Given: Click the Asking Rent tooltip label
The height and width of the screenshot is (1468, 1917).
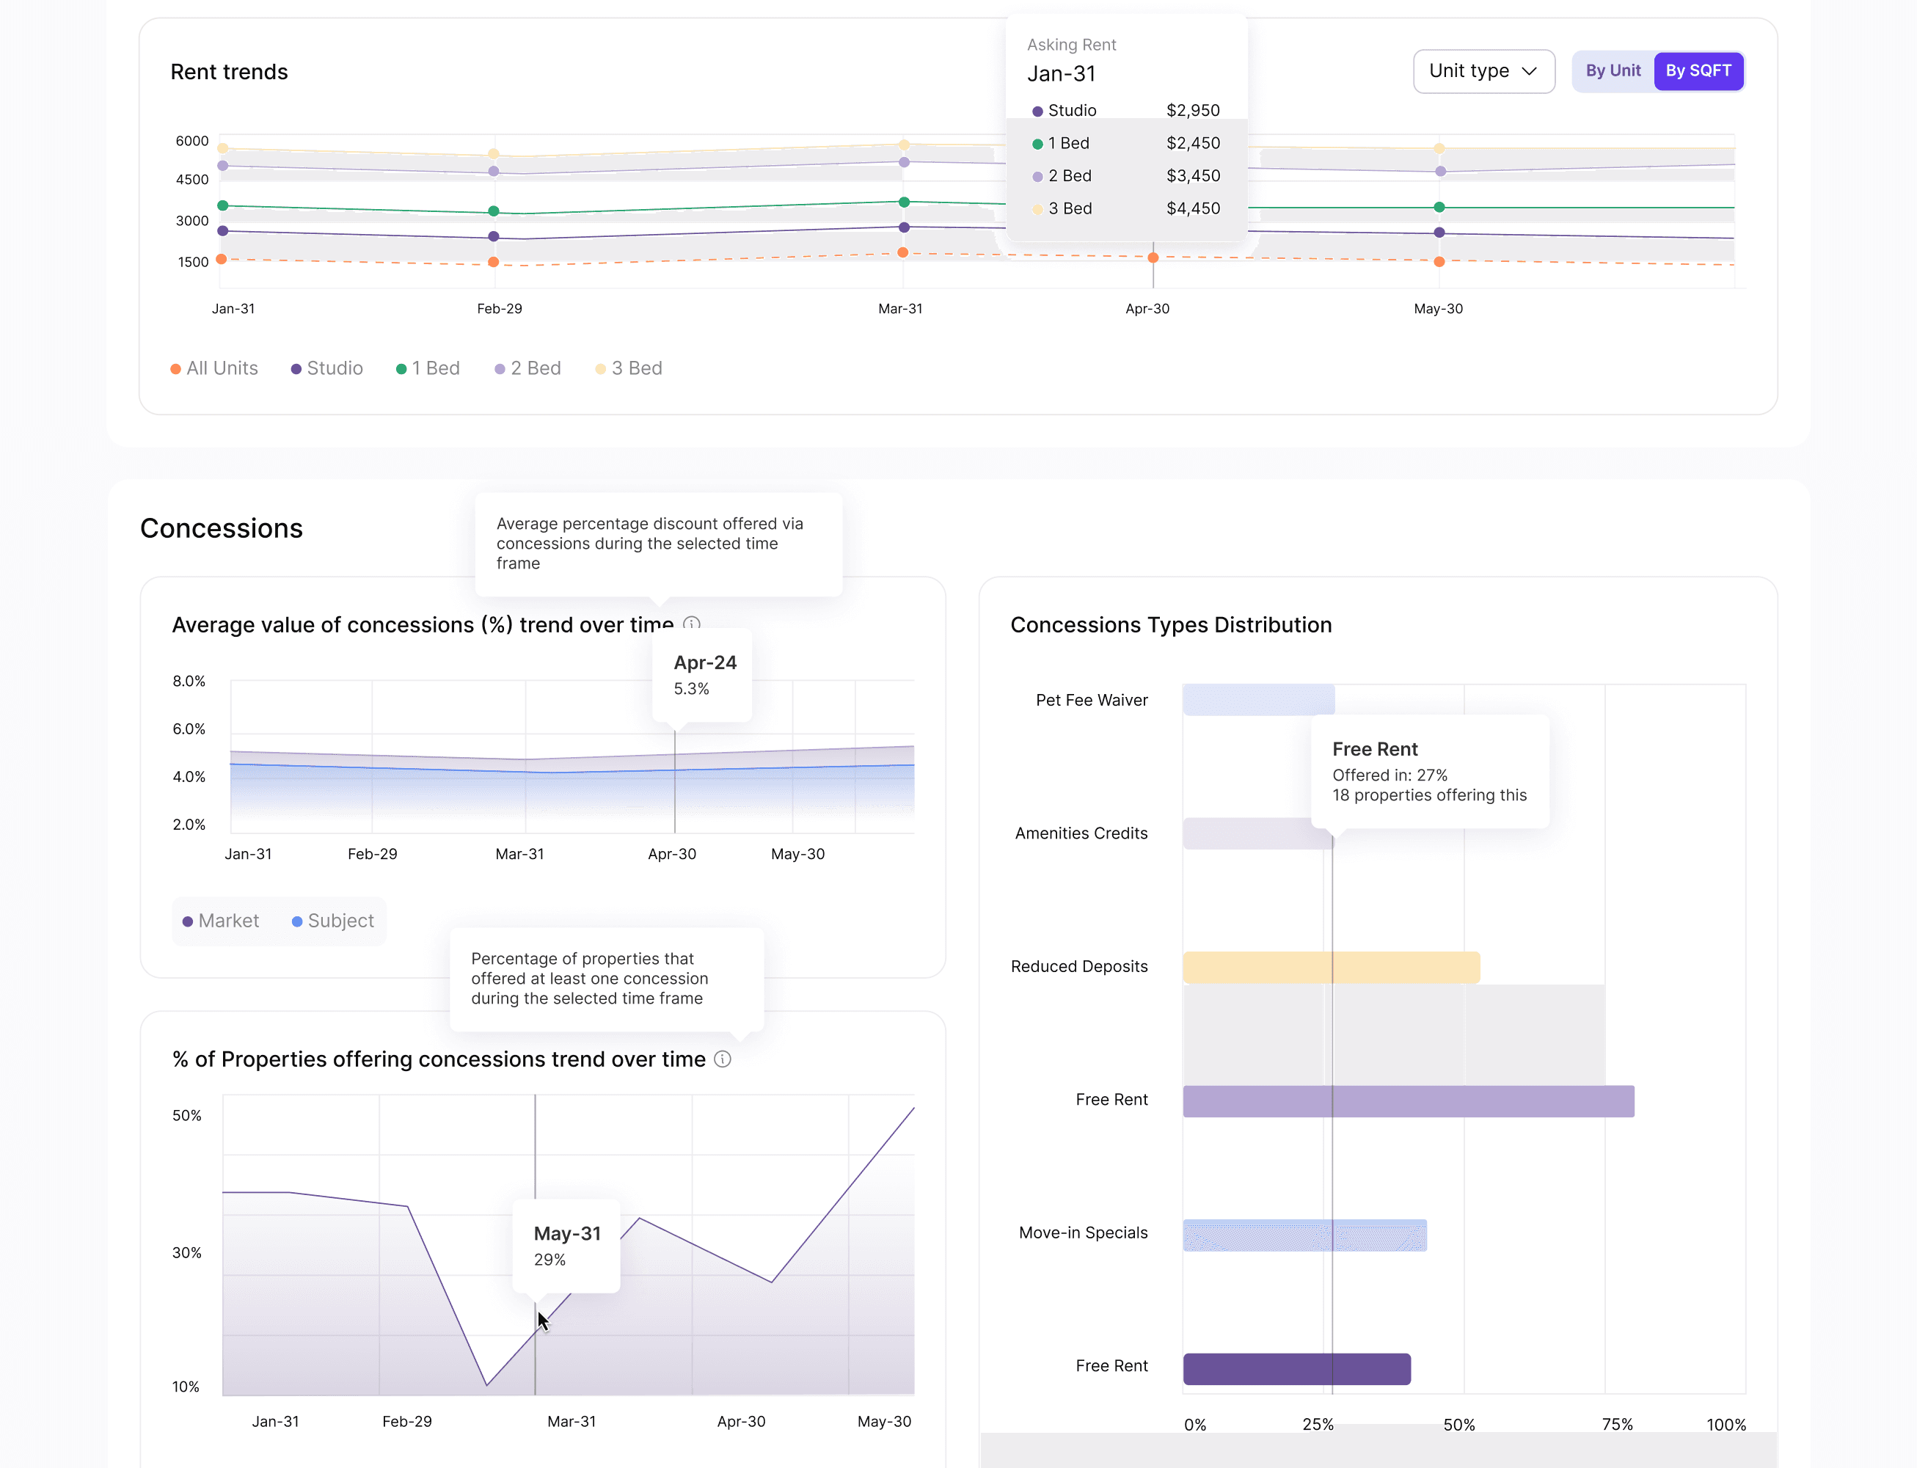Looking at the screenshot, I should 1071,45.
